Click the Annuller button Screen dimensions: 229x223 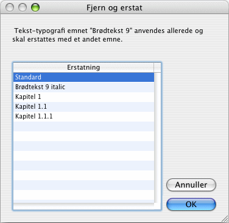click(x=191, y=185)
